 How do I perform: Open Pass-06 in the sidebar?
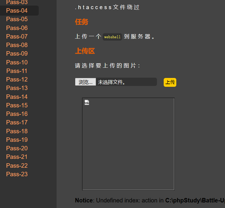pyautogui.click(x=17, y=28)
